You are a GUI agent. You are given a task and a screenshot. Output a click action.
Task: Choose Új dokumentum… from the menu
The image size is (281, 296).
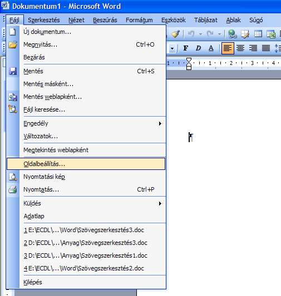click(86, 32)
